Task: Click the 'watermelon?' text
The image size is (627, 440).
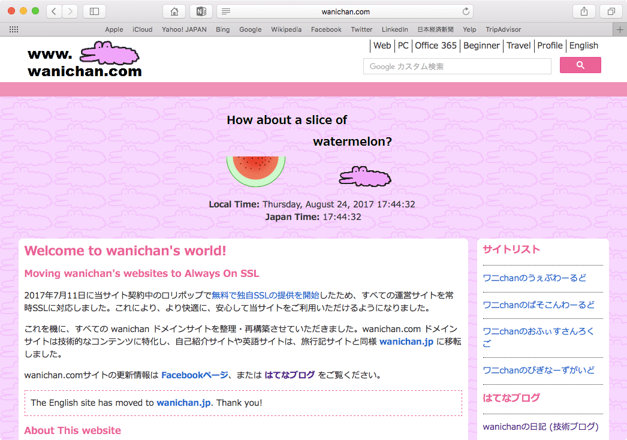Action: [x=352, y=141]
